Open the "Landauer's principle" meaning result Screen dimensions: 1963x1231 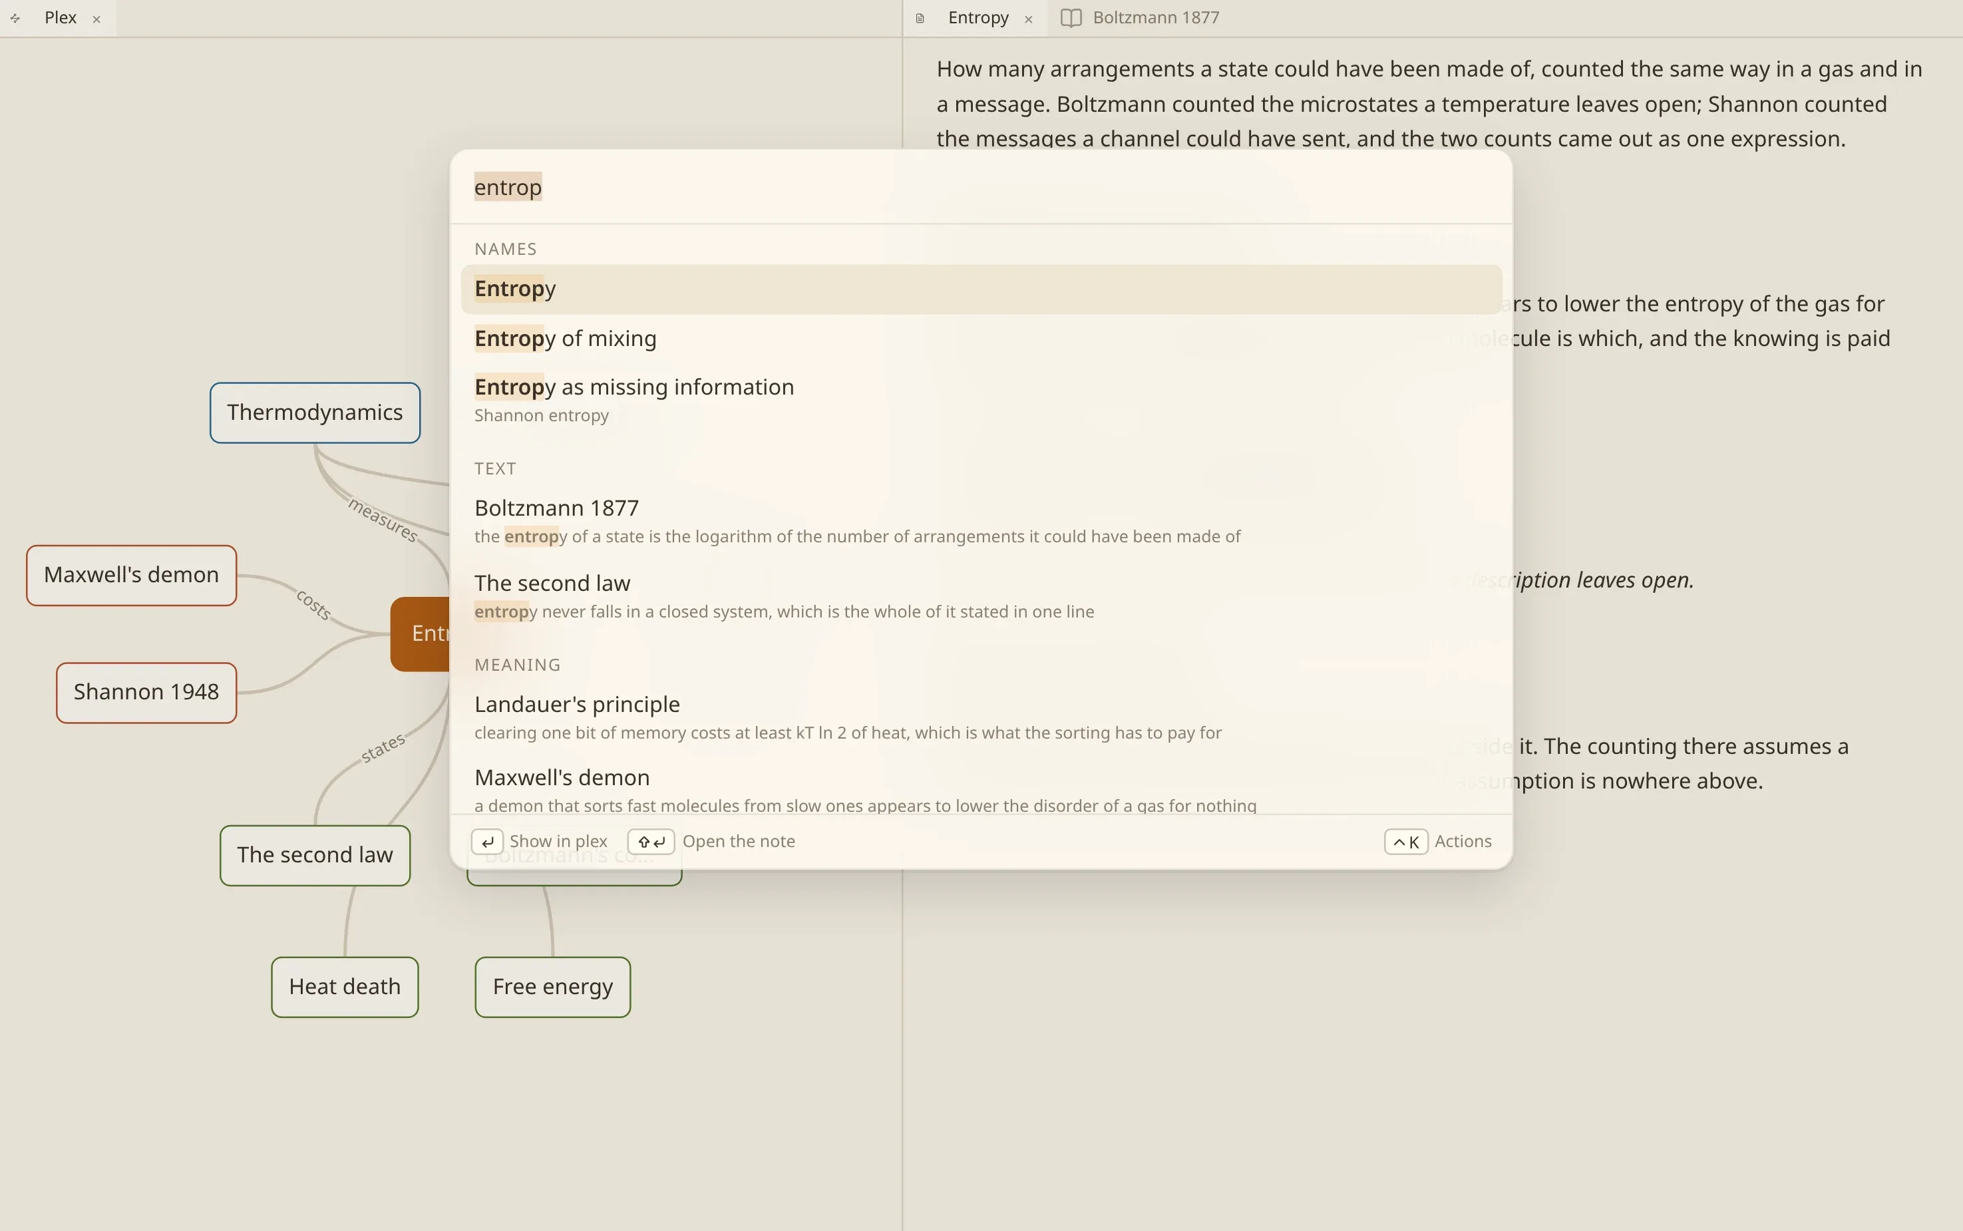[980, 717]
